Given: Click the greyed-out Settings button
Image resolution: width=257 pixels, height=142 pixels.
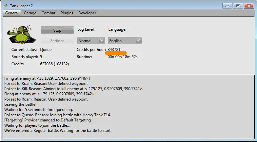Looking at the screenshot, I should coord(57,40).
